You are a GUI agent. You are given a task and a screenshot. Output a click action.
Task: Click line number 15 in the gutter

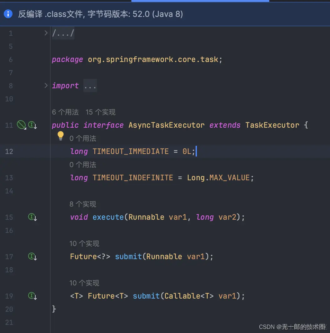tap(9, 217)
